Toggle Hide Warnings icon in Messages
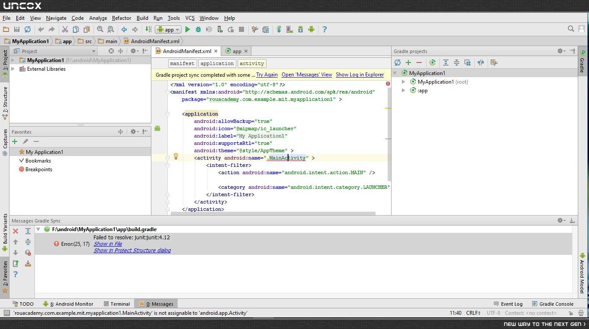This screenshot has height=329, width=589. point(28,253)
